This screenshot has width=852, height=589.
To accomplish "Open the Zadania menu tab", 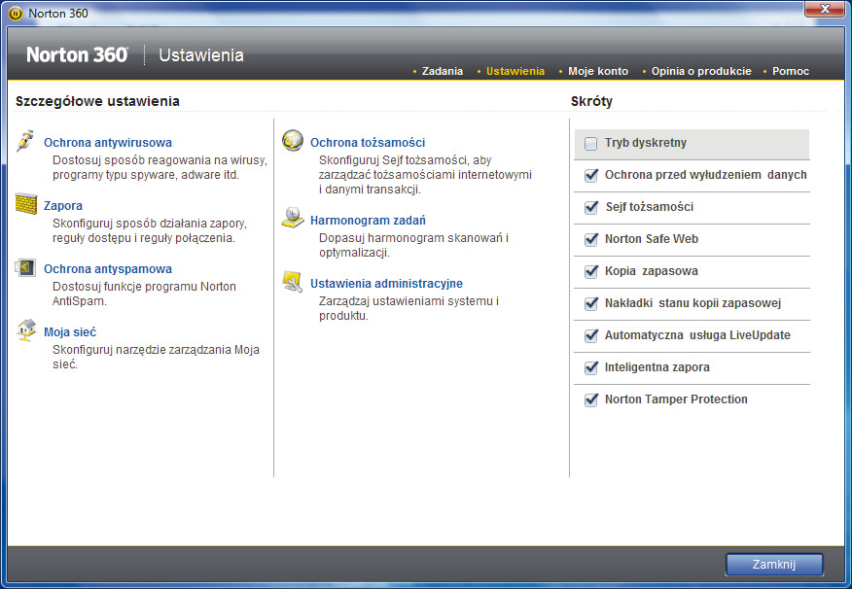I will pos(442,71).
